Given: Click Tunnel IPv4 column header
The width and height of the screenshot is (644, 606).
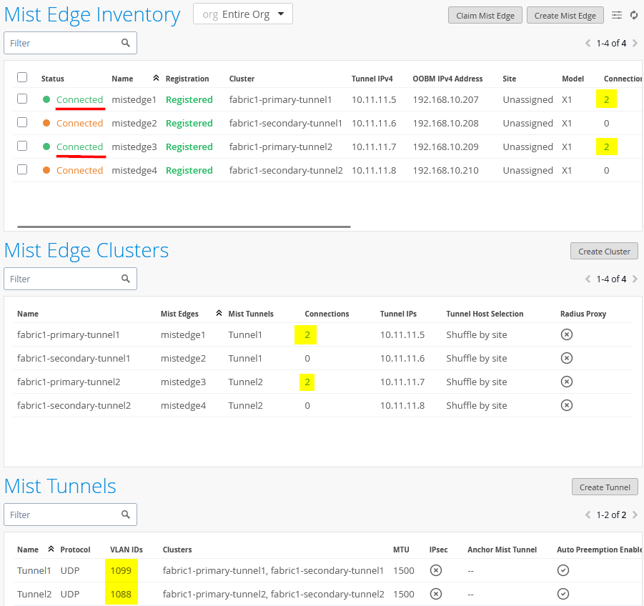Looking at the screenshot, I should pyautogui.click(x=372, y=79).
